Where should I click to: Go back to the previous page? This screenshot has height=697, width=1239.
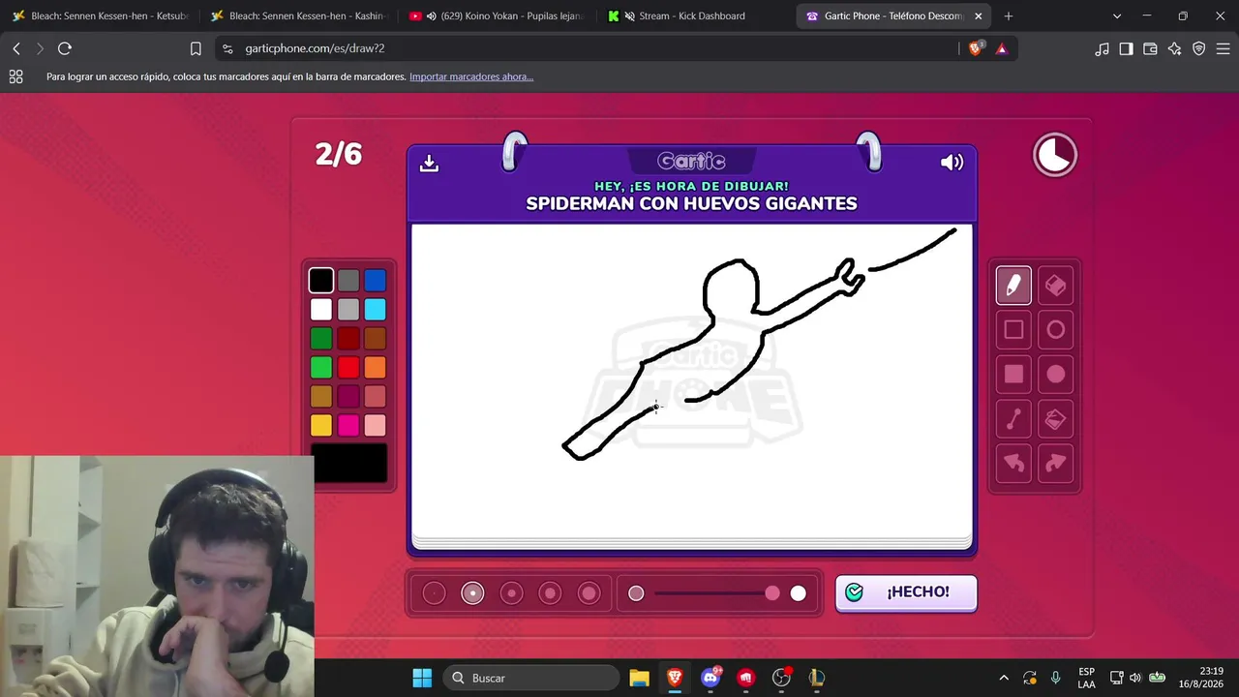pos(16,48)
